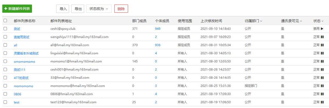Viewport: 329px width, 108px height.
Task: Click department member count 145
Action: (x=135, y=62)
